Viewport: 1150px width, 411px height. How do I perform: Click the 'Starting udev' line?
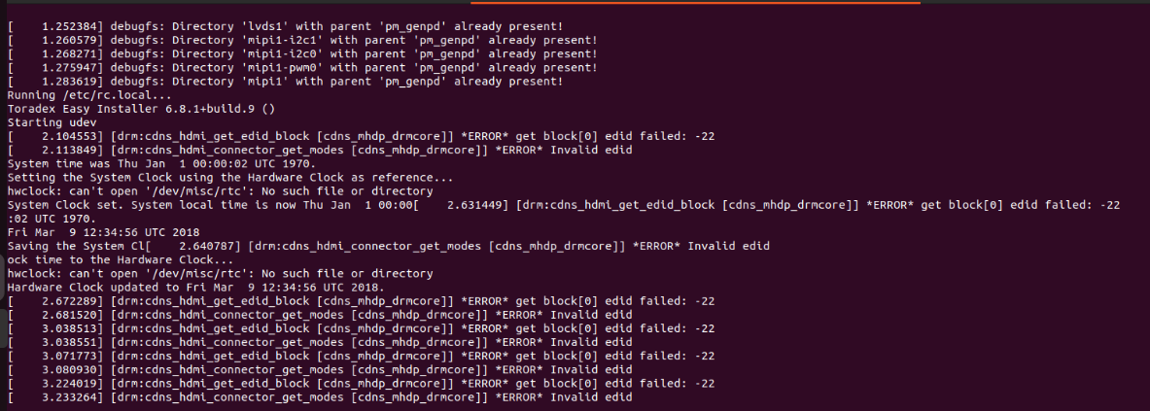coord(45,123)
